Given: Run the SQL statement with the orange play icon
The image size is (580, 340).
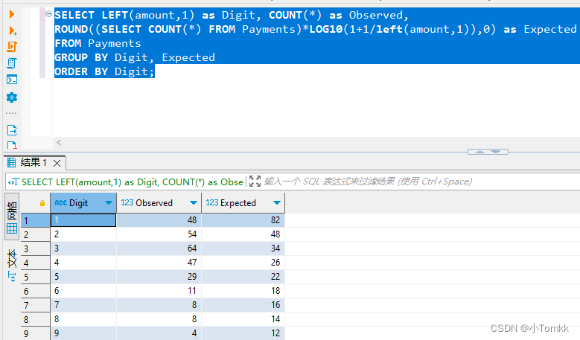Looking at the screenshot, I should 11,14.
